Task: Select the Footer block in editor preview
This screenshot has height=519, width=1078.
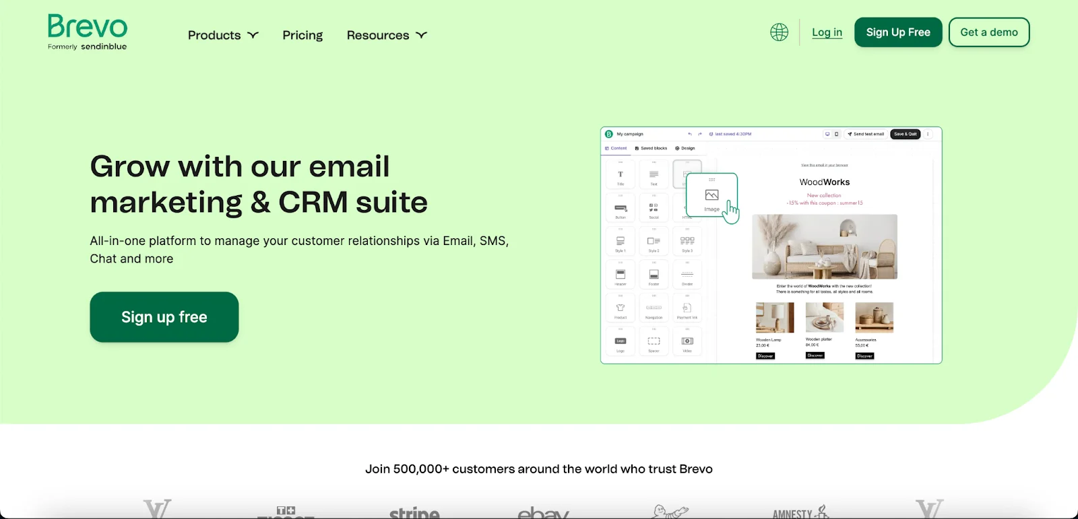Action: [654, 275]
